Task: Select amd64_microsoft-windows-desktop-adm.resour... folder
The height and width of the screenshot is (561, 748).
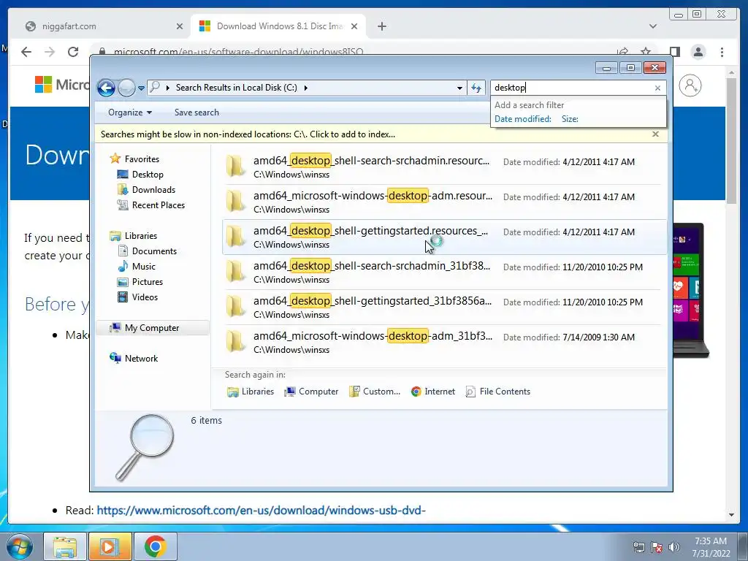Action: 443,202
